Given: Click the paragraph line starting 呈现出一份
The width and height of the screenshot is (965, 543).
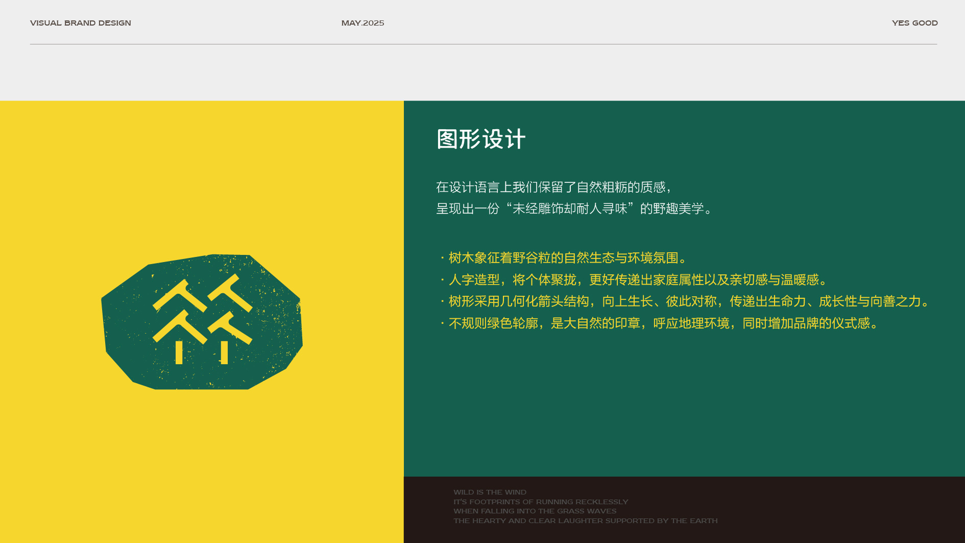Looking at the screenshot, I should (x=574, y=209).
